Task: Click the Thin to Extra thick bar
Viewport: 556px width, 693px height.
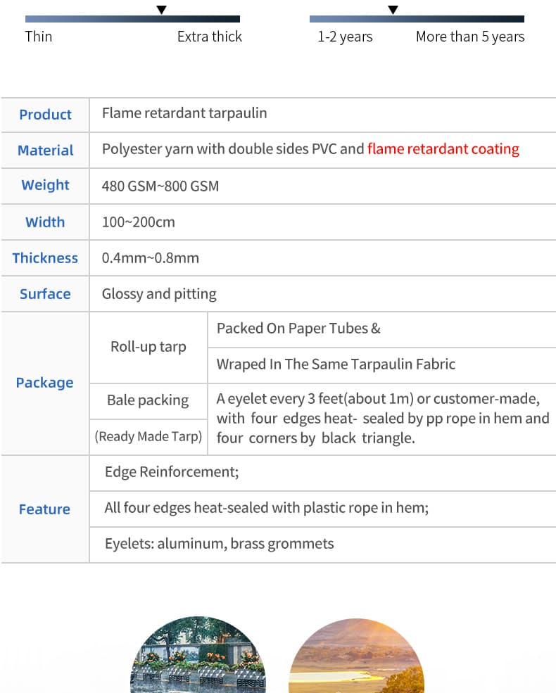Action: pyautogui.click(x=132, y=19)
